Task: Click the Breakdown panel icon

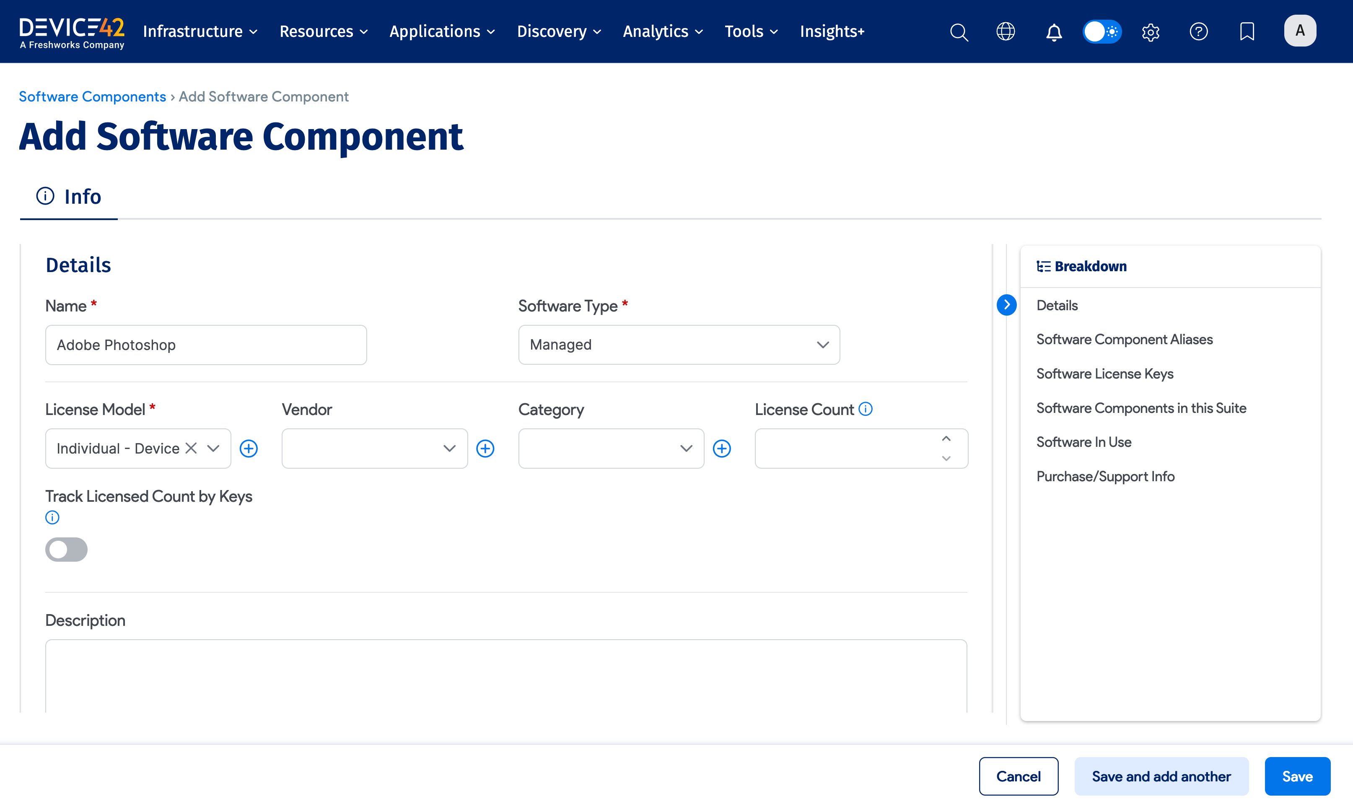Action: click(1043, 266)
